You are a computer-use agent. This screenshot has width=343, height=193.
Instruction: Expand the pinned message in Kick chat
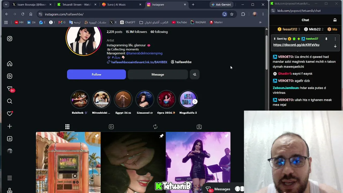coord(335,46)
